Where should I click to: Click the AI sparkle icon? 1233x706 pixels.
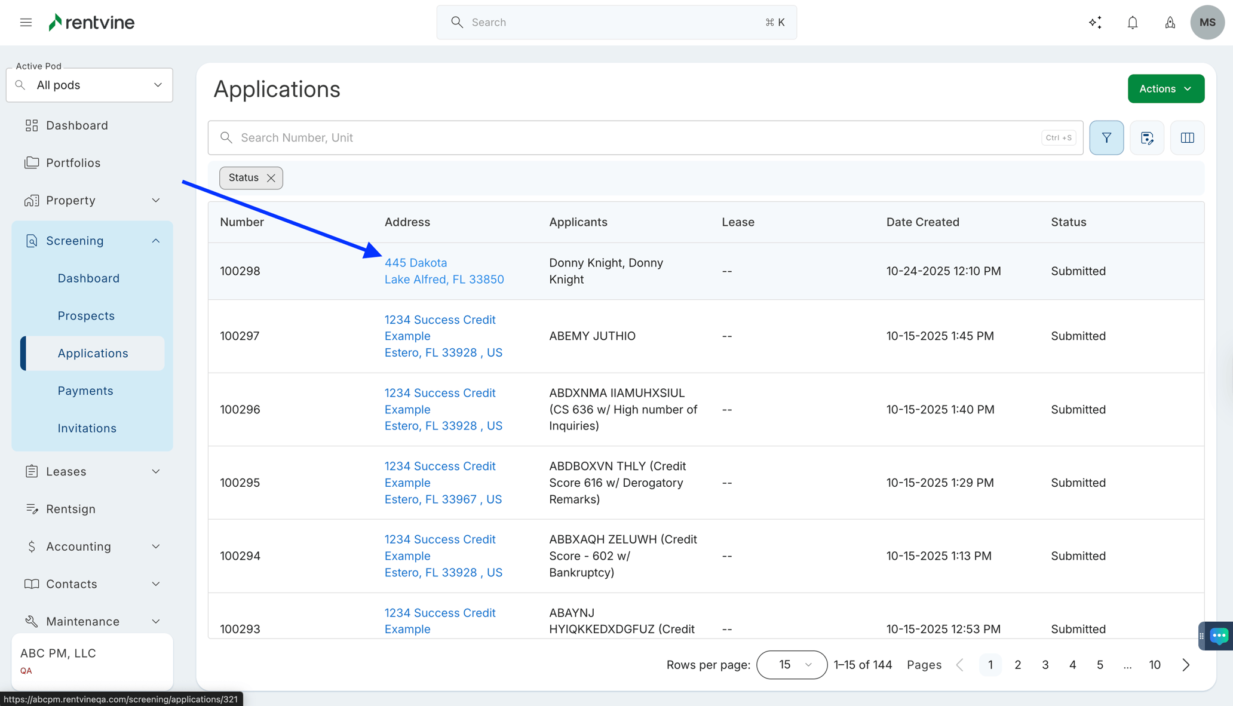1095,23
